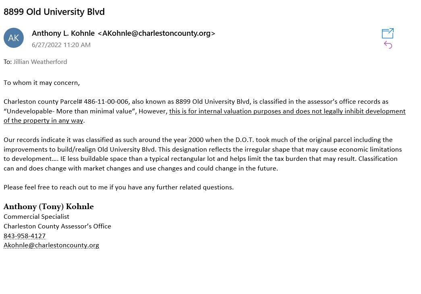421x294 pixels.
Task: Click the header address AKohnle@charlestoncounty.org
Action: click(157, 33)
